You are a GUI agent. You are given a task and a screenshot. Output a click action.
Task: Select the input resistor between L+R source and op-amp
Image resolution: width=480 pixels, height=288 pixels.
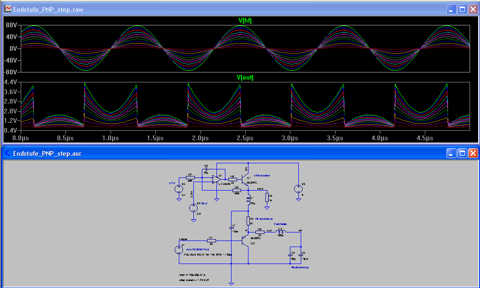(190, 177)
